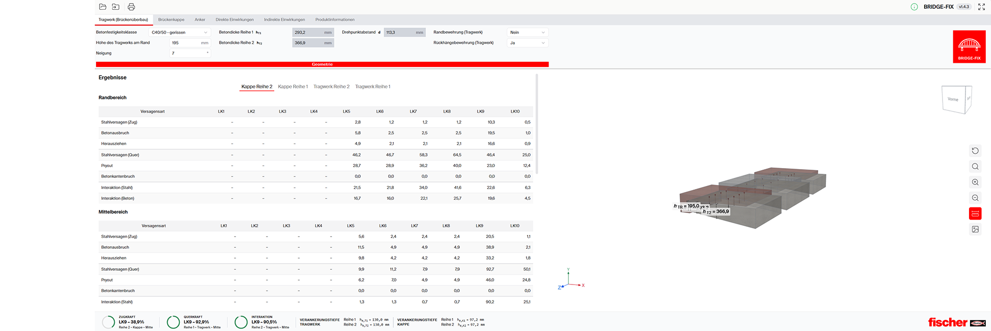The image size is (991, 331).
Task: Open the Randbewehrung (Tragwerk) dropdown
Action: pos(528,32)
